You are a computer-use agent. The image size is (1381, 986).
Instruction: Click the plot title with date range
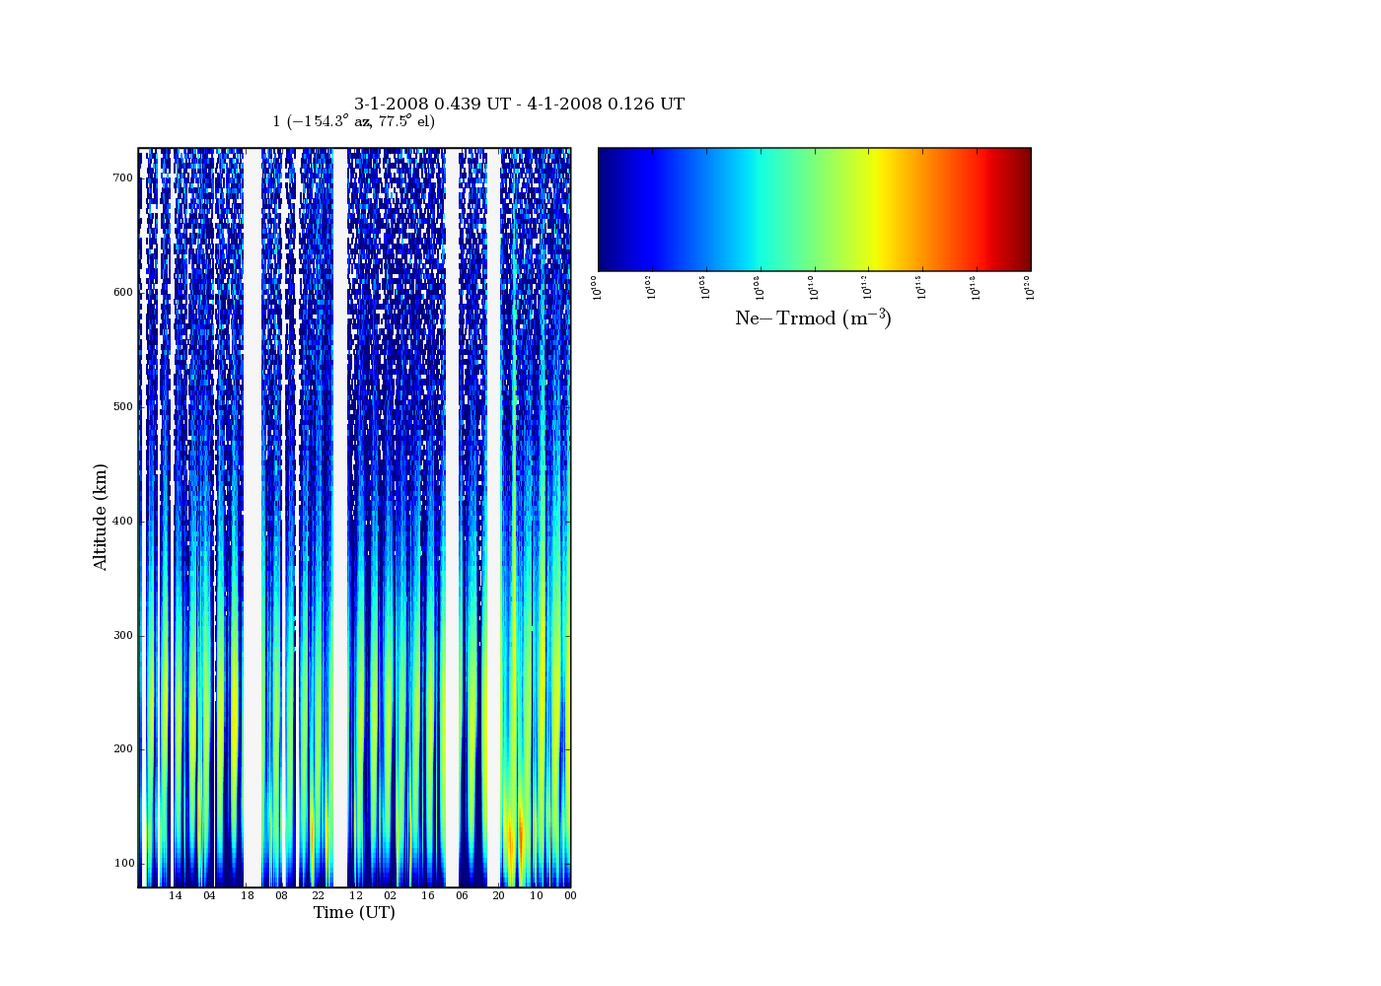tap(519, 104)
